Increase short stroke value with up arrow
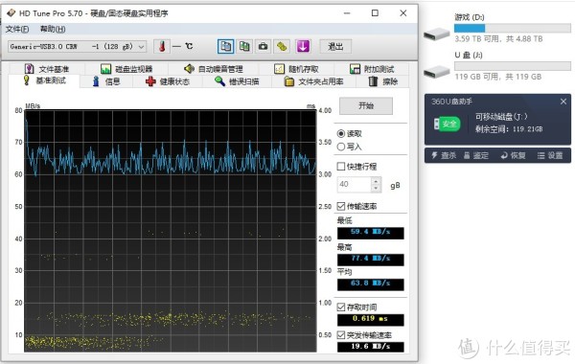The height and width of the screenshot is (364, 575). 376,181
